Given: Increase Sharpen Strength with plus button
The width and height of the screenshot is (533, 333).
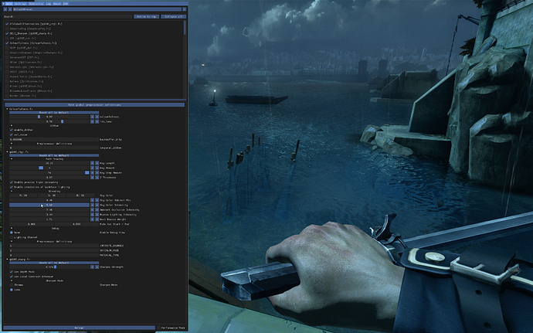Looking at the screenshot, I should click(97, 267).
